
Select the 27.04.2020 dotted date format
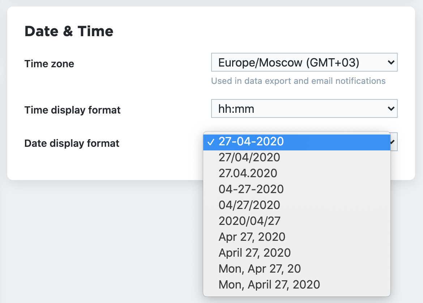click(x=248, y=173)
